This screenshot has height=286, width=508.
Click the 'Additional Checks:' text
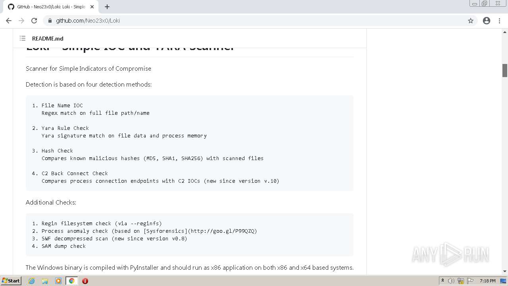(51, 202)
